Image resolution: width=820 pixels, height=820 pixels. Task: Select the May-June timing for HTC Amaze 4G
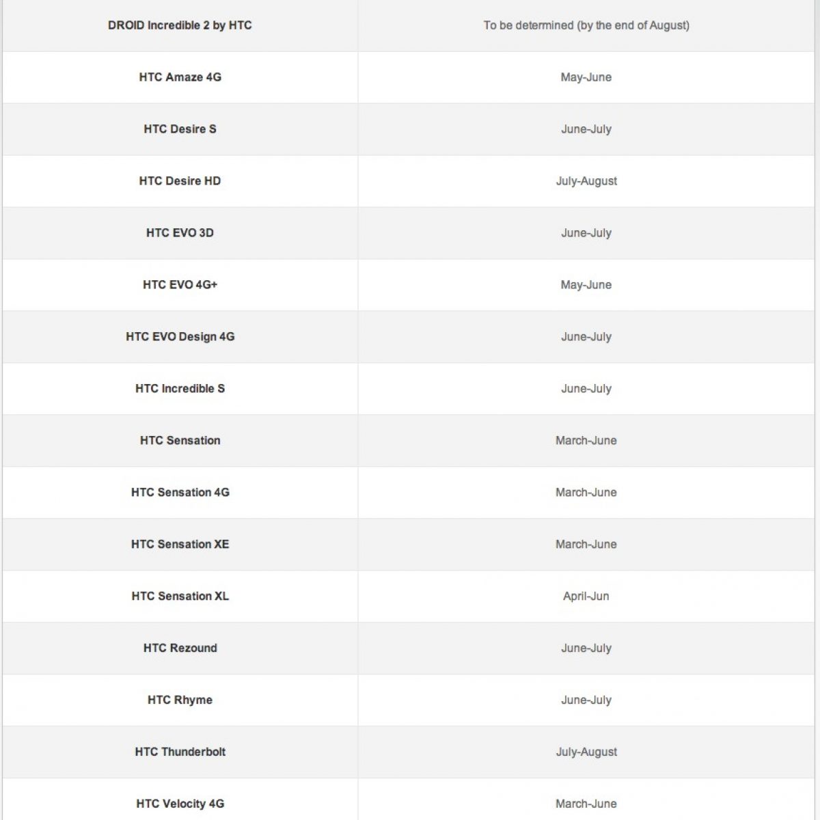pos(586,77)
